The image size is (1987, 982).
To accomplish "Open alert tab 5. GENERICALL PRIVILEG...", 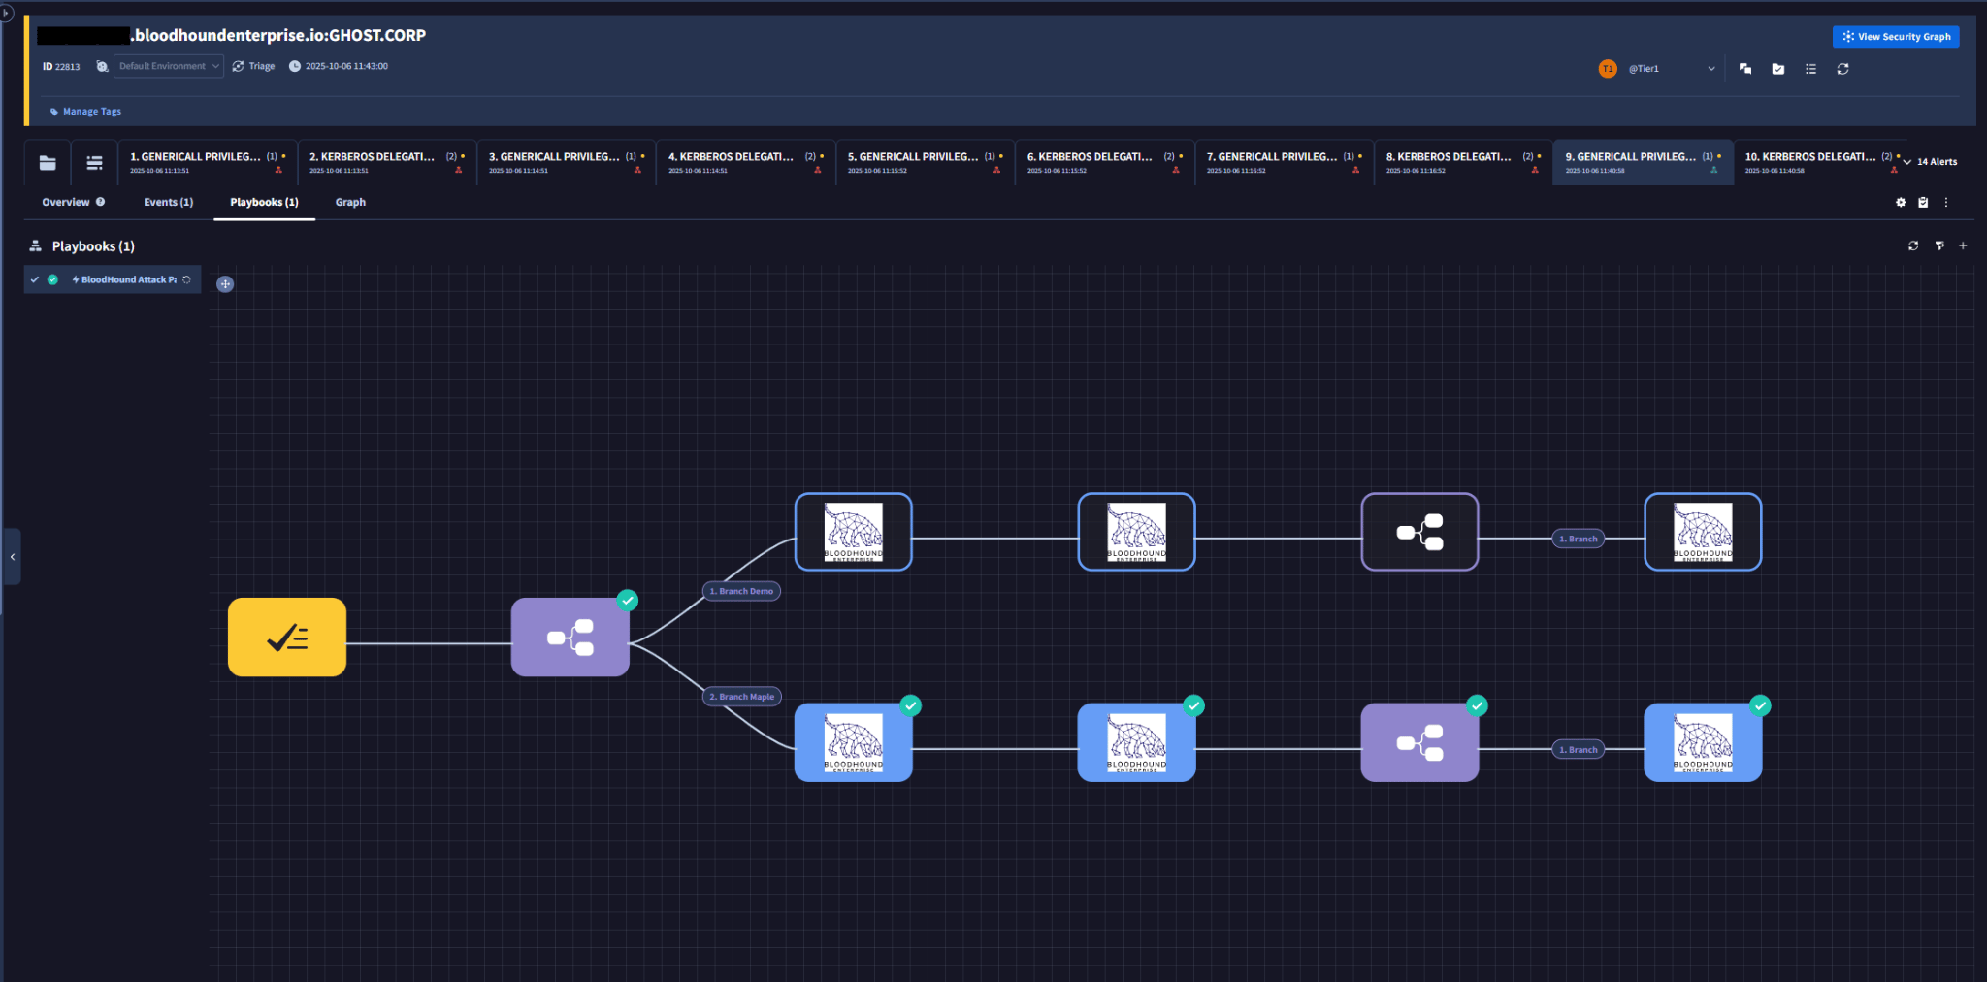I will [x=926, y=162].
